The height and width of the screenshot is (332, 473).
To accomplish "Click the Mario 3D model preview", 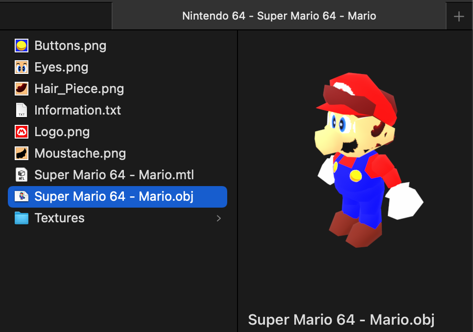I will (365, 157).
